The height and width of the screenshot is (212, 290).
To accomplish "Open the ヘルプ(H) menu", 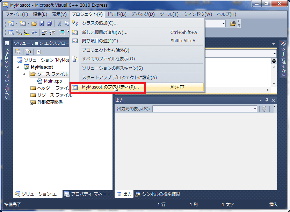I will [226, 14].
